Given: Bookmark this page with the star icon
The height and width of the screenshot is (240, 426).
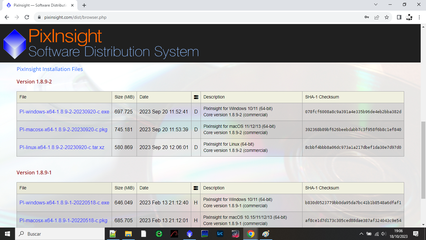Looking at the screenshot, I should (x=387, y=17).
